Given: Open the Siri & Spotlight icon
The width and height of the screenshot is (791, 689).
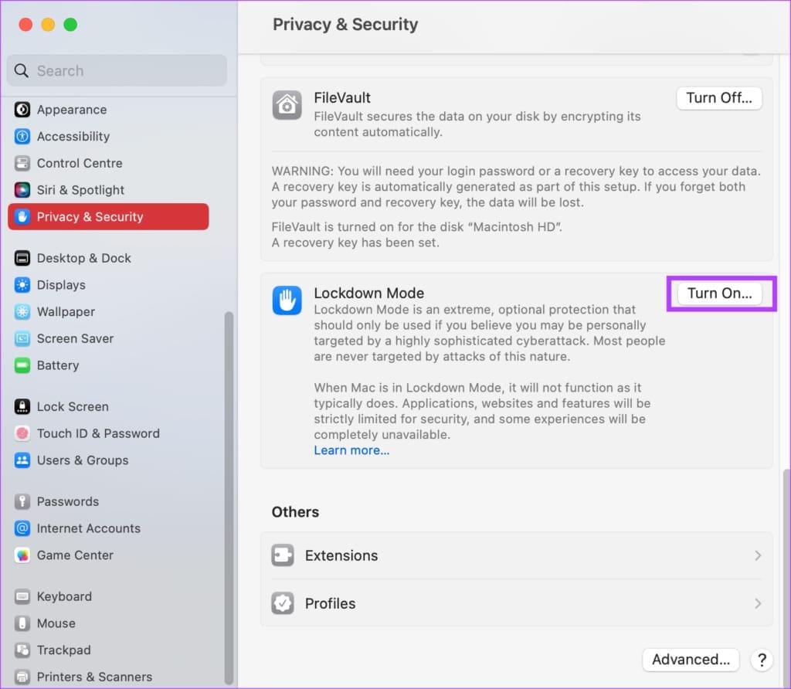Looking at the screenshot, I should 22,190.
